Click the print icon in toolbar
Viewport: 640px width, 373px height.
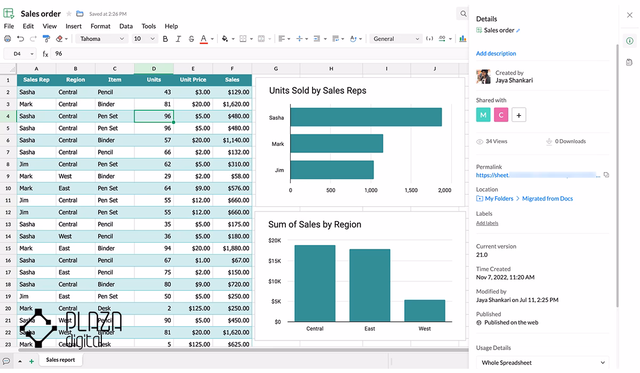point(7,39)
